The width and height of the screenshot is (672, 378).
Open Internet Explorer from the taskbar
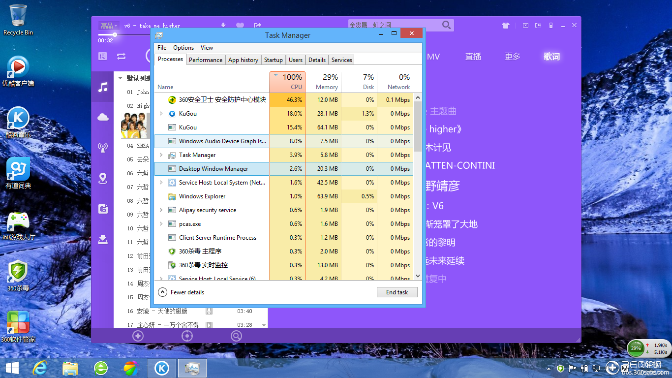pyautogui.click(x=39, y=368)
